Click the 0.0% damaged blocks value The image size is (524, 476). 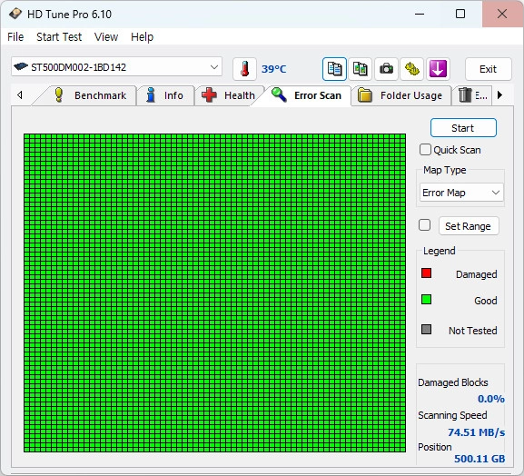tap(491, 399)
